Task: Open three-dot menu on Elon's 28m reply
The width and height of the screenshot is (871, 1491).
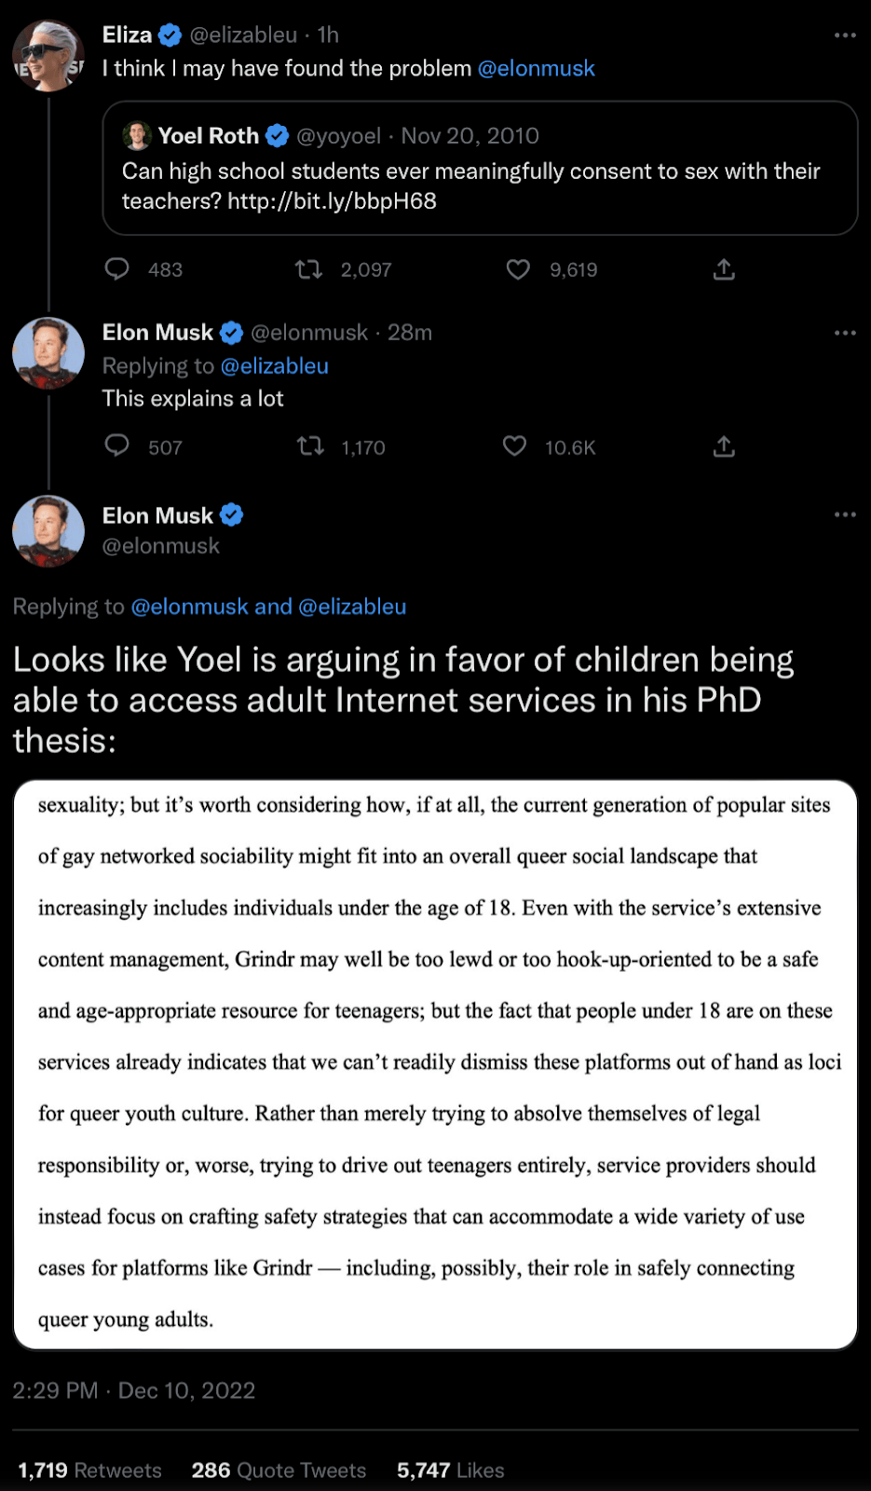Action: point(845,333)
